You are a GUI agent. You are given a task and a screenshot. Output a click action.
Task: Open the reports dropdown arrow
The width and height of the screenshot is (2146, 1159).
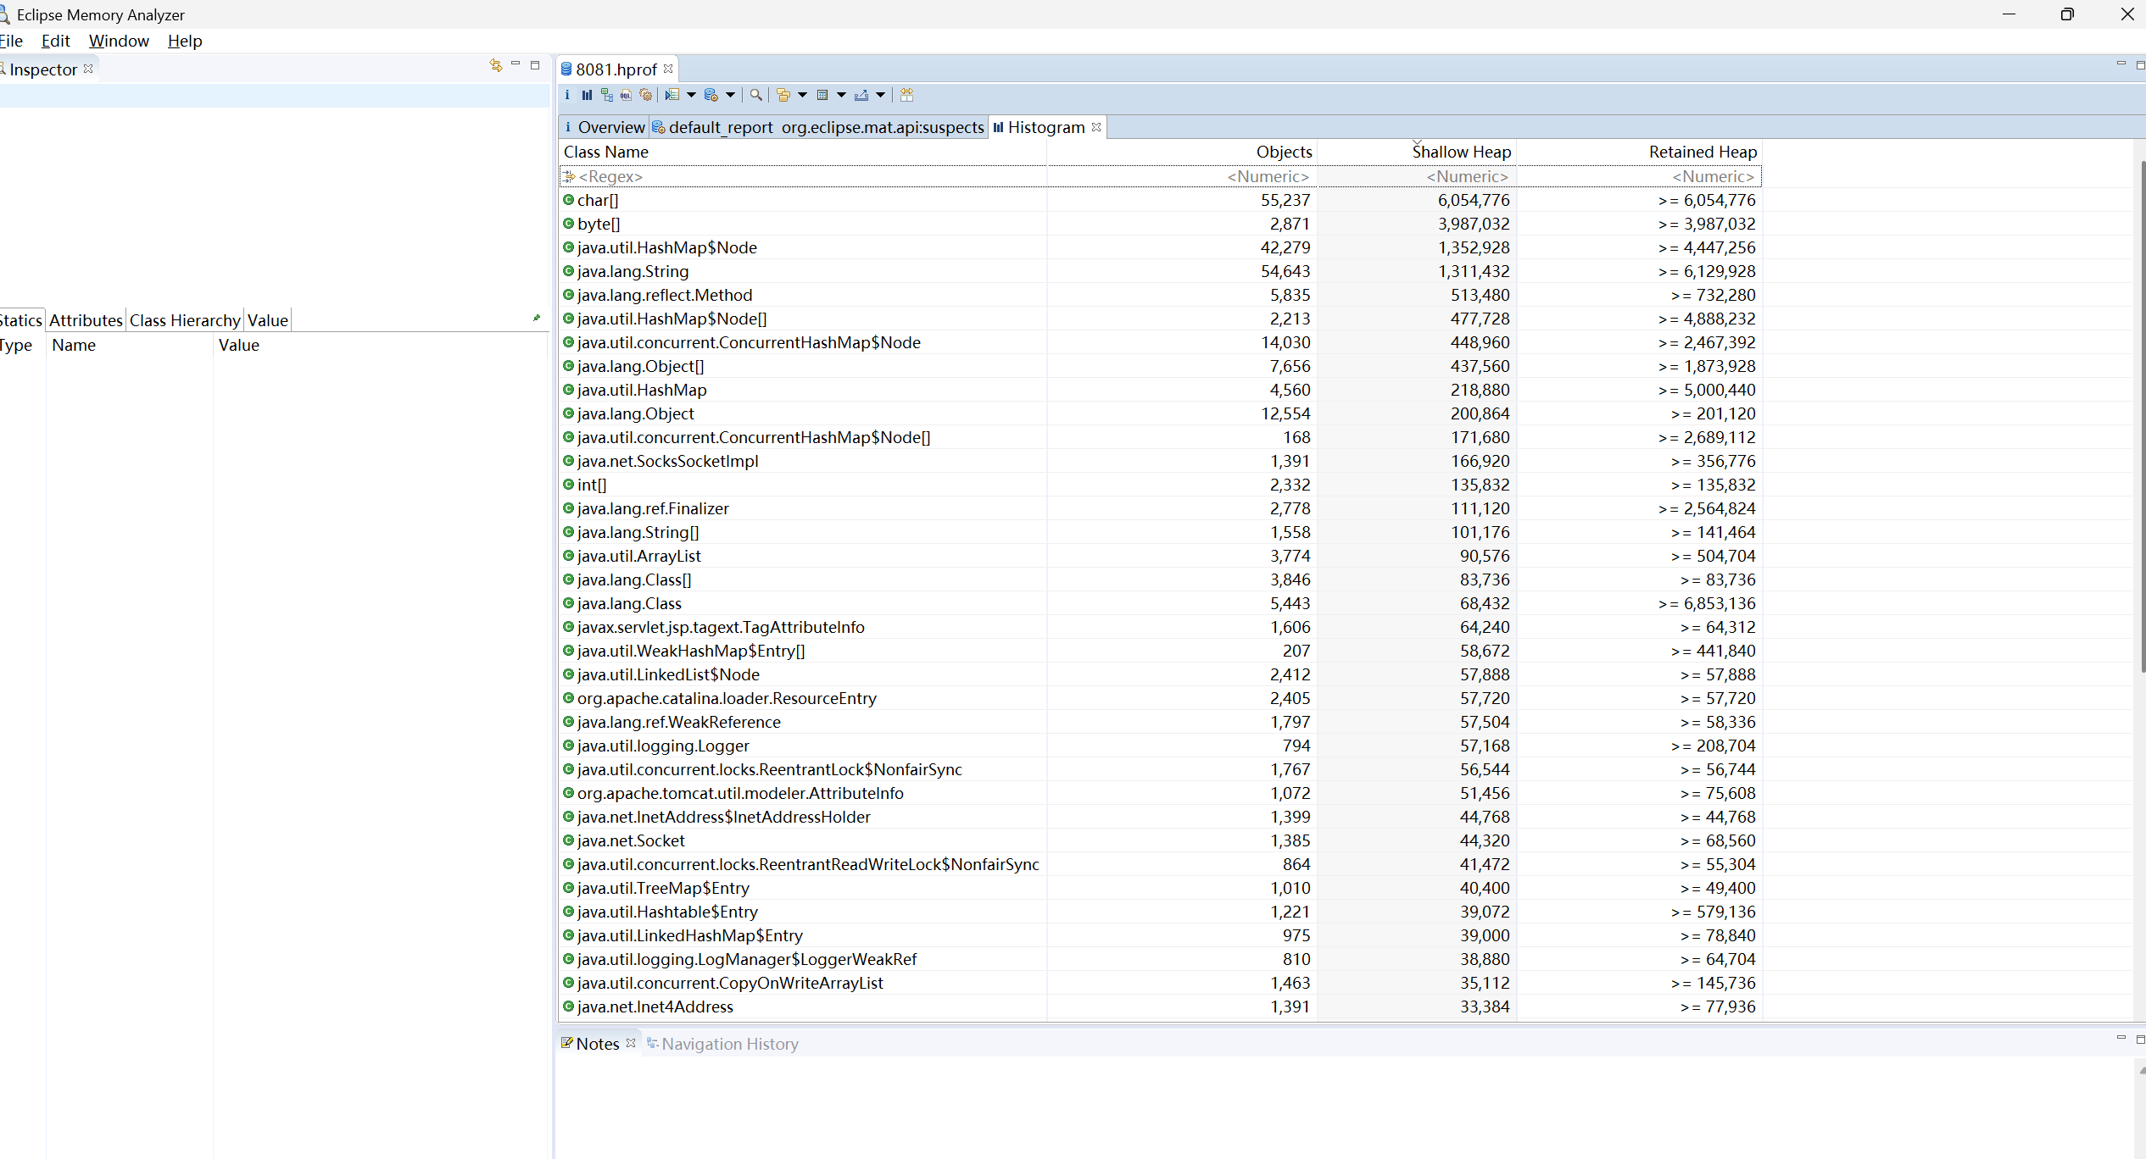[691, 95]
